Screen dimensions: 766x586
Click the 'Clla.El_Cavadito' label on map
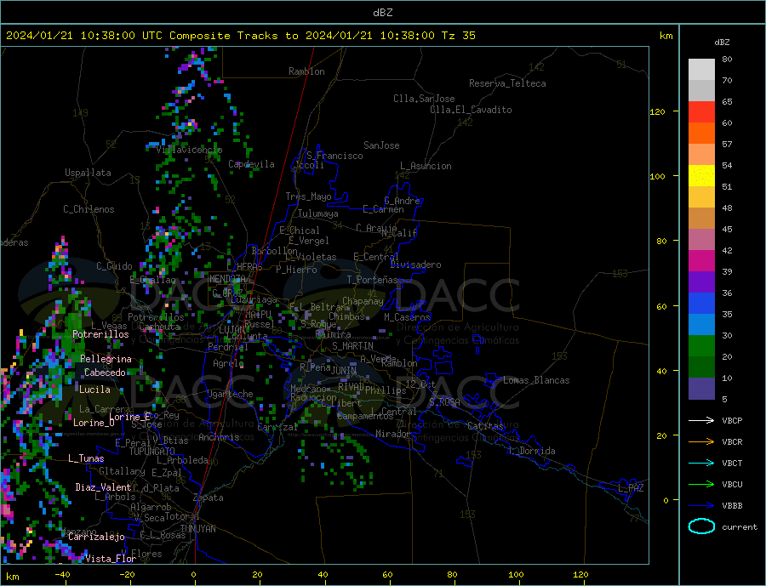click(x=471, y=110)
